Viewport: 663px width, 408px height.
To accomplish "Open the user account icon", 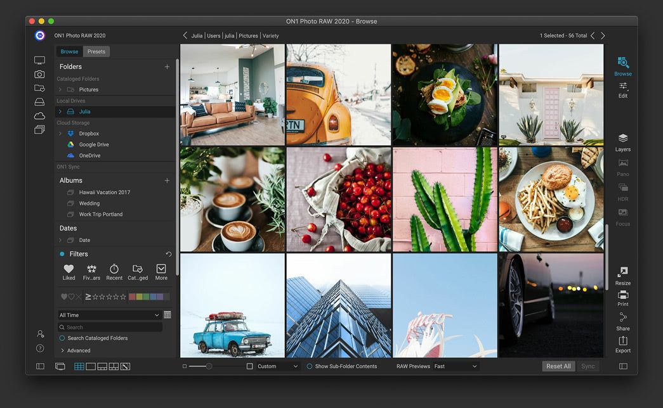I will click(x=40, y=334).
